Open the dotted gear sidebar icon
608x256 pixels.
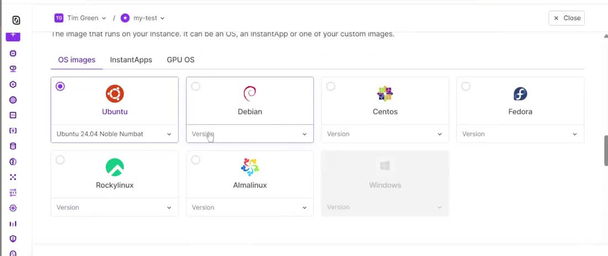pos(13,208)
